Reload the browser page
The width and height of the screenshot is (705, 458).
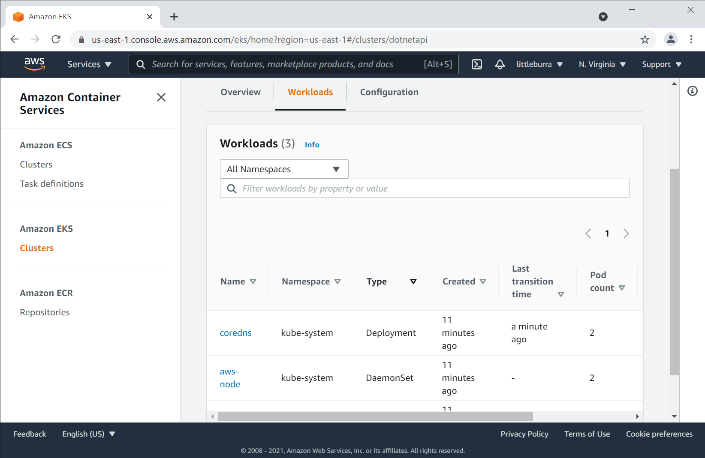coord(56,39)
